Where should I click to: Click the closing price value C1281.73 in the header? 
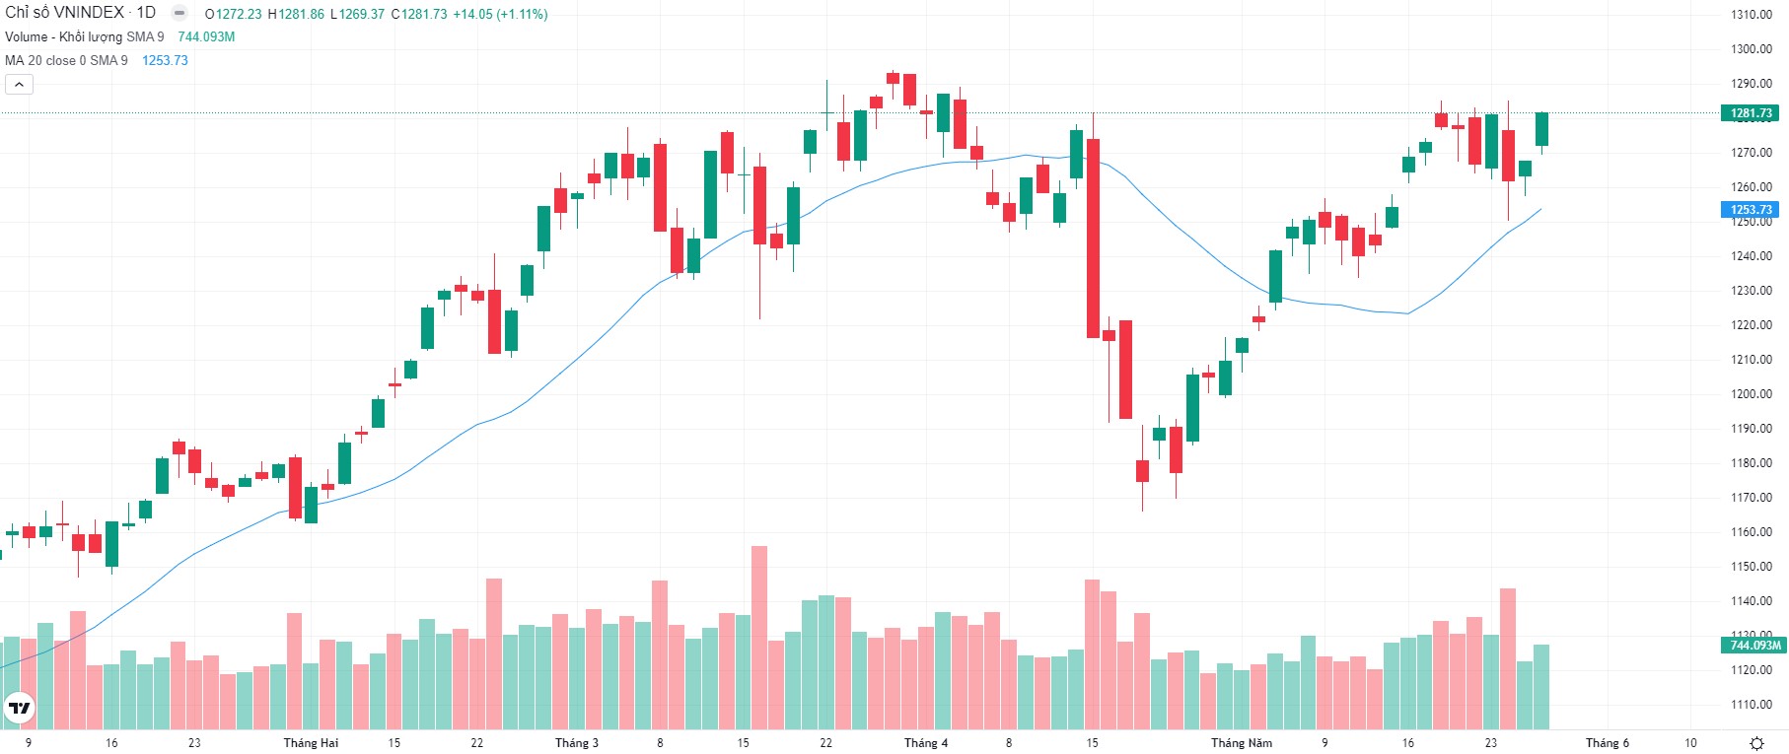coord(419,14)
